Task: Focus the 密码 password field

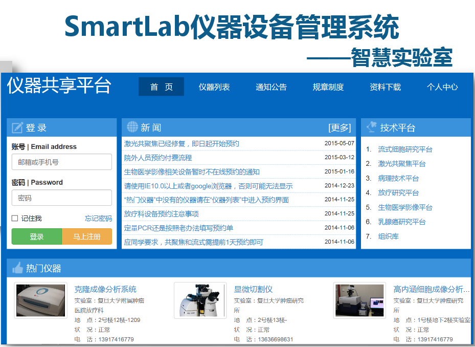Action: coord(62,198)
